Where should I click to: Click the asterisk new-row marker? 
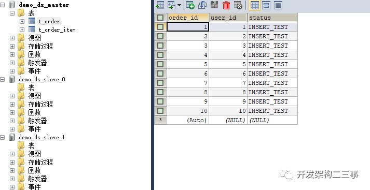click(x=161, y=120)
